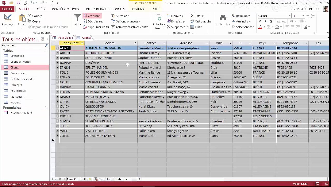Open the Remplacer tool
The height and width of the screenshot is (187, 331).
pyautogui.click(x=241, y=16)
